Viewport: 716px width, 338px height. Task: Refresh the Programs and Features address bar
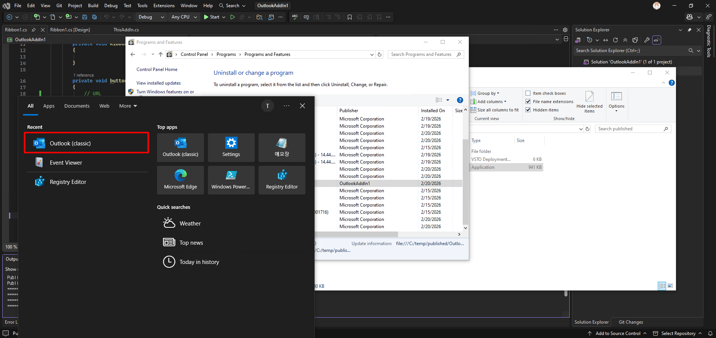[380, 54]
